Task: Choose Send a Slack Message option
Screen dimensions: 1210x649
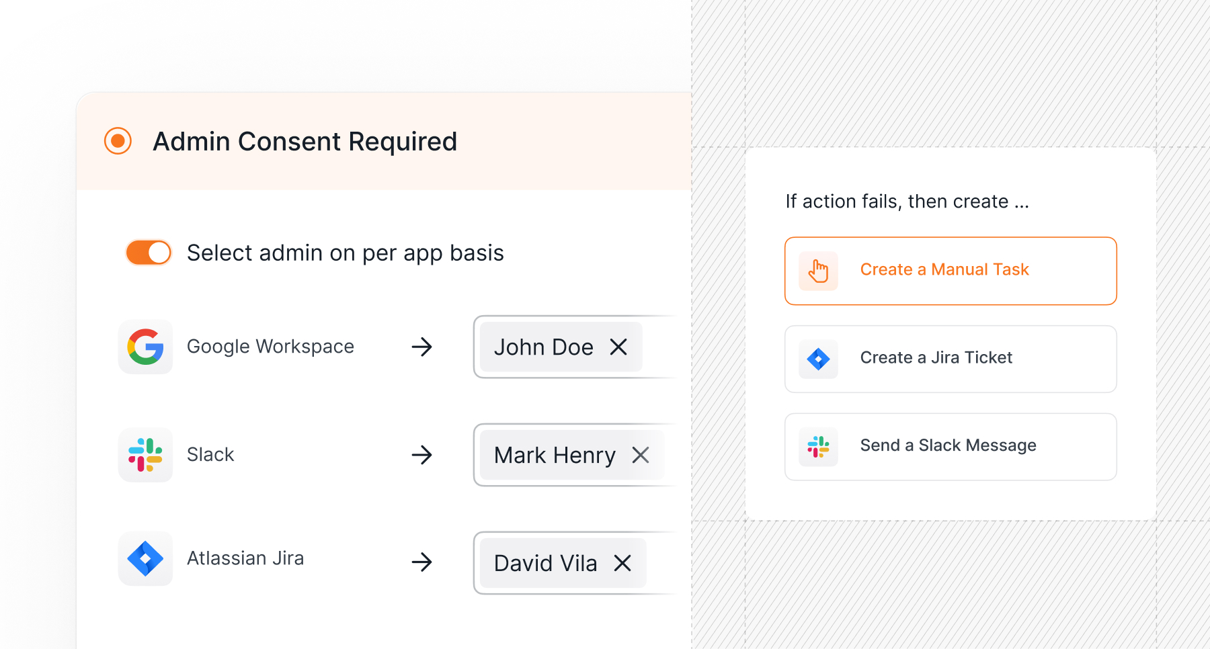Action: pyautogui.click(x=951, y=447)
